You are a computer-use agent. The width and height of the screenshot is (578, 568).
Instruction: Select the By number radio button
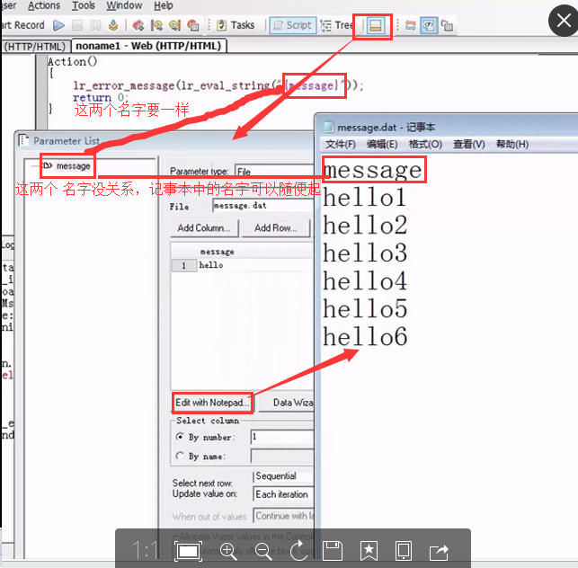click(180, 437)
